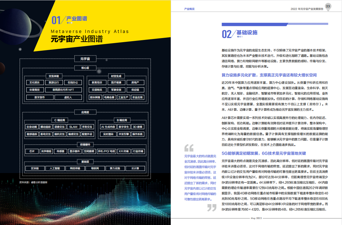342x225 pixels.
Task: Select the "配套外设" box
Action: click(x=87, y=134)
